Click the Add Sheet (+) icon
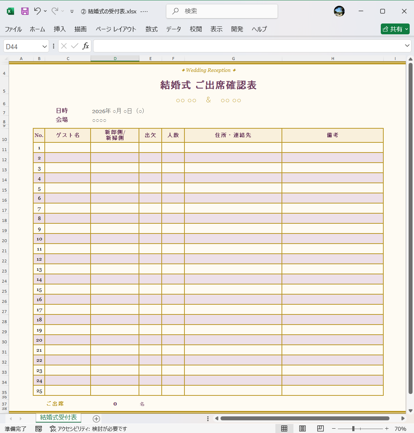Viewport: 414px width, 433px height. (x=96, y=419)
